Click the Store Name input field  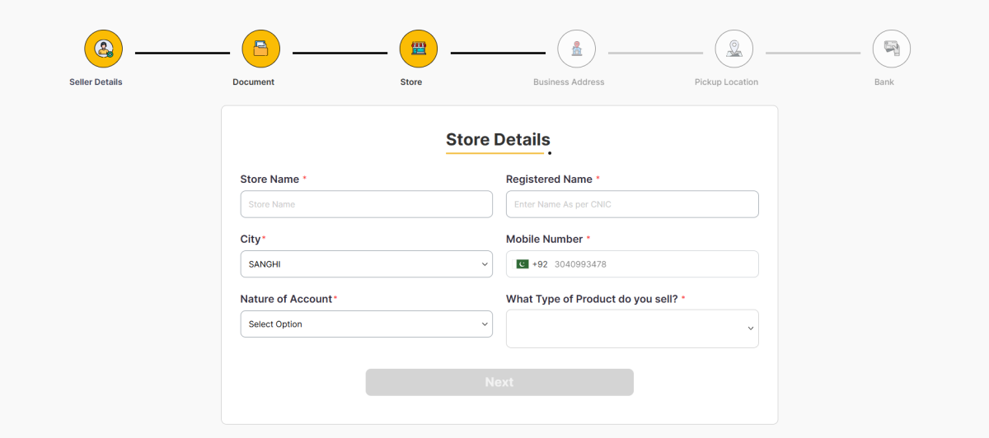pos(367,204)
